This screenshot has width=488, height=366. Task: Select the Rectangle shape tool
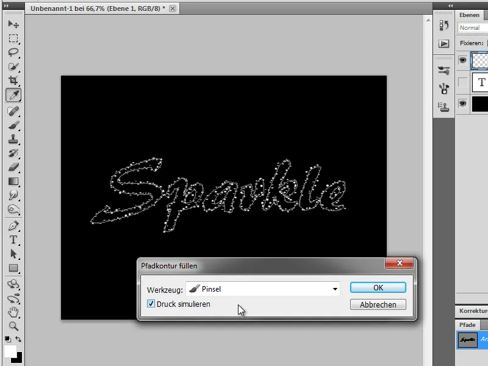pyautogui.click(x=13, y=268)
